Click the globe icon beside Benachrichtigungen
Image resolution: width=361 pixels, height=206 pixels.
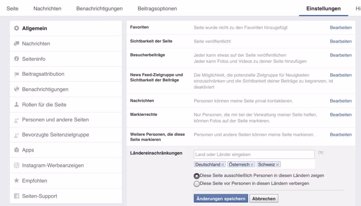pyautogui.click(x=16, y=89)
